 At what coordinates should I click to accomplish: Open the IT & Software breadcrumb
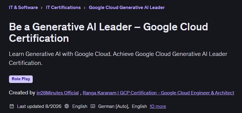(x=23, y=8)
